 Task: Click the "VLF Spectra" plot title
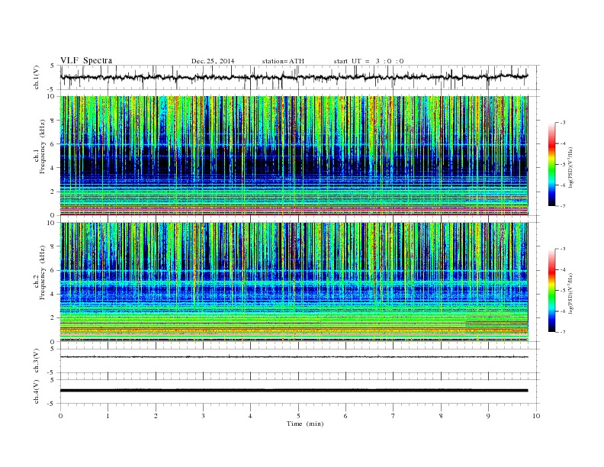click(x=86, y=60)
